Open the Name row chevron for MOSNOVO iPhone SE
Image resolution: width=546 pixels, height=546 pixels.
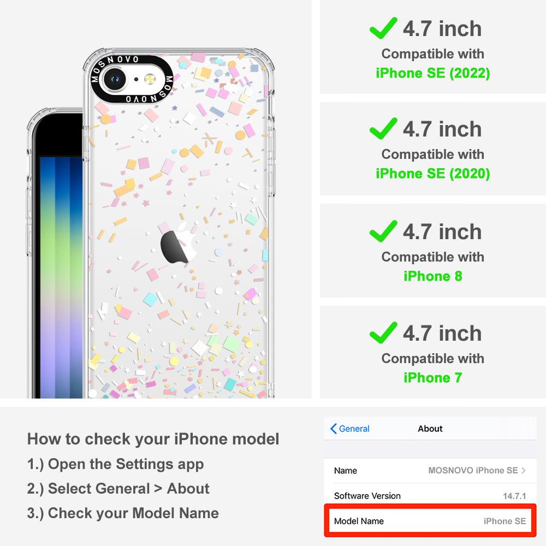[524, 471]
